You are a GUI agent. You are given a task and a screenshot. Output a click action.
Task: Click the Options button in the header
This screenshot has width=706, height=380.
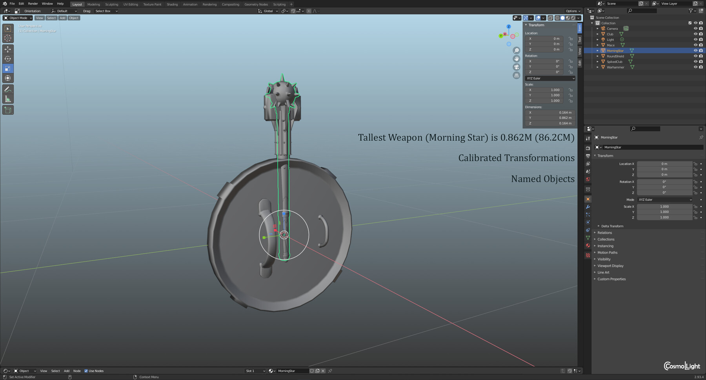572,11
